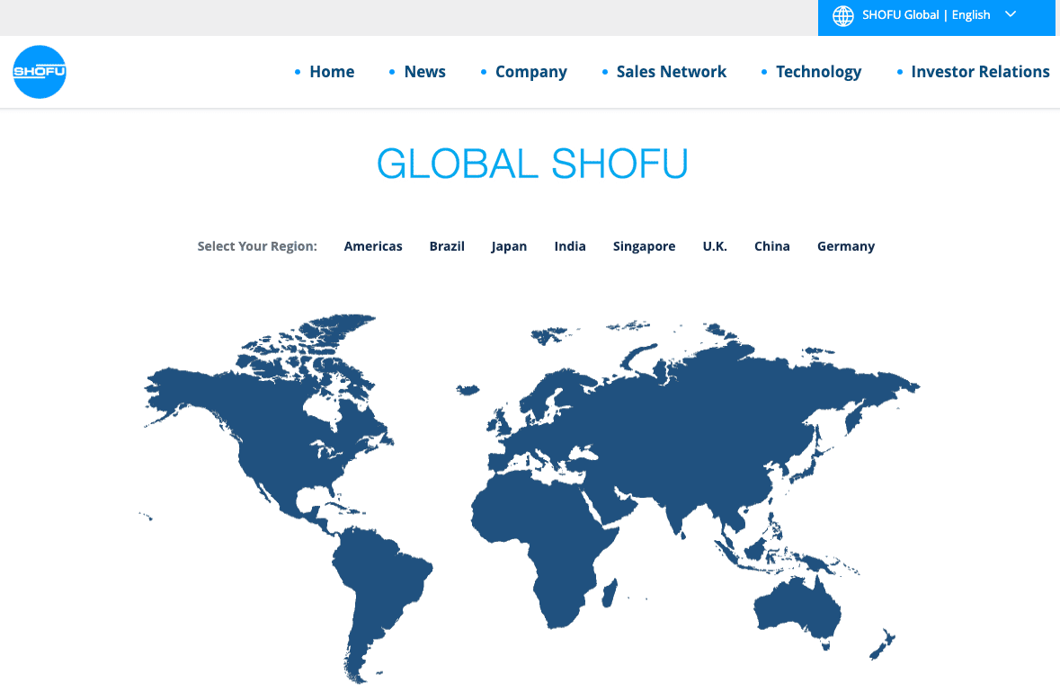Open the Company menu
Screen dimensions: 1060x700
click(530, 72)
